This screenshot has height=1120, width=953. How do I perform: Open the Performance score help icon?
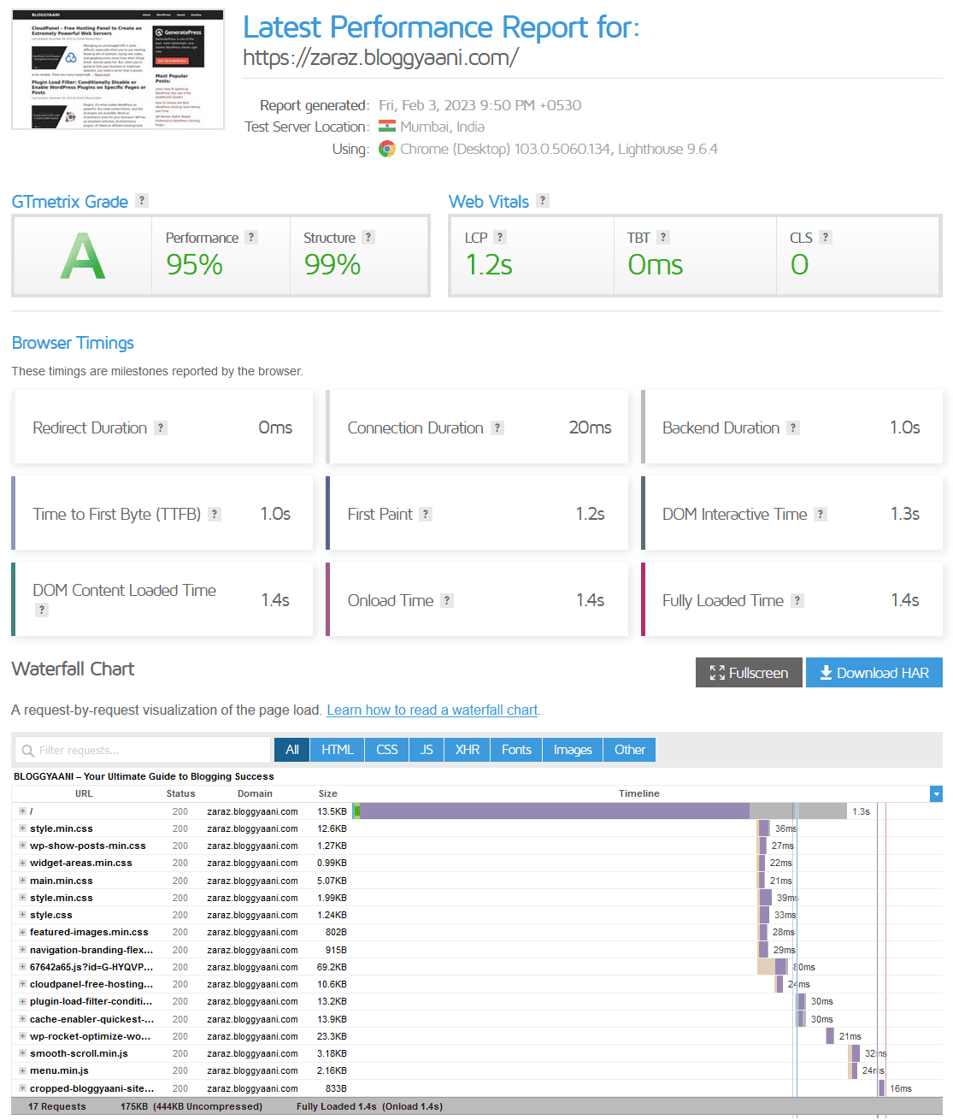[251, 237]
